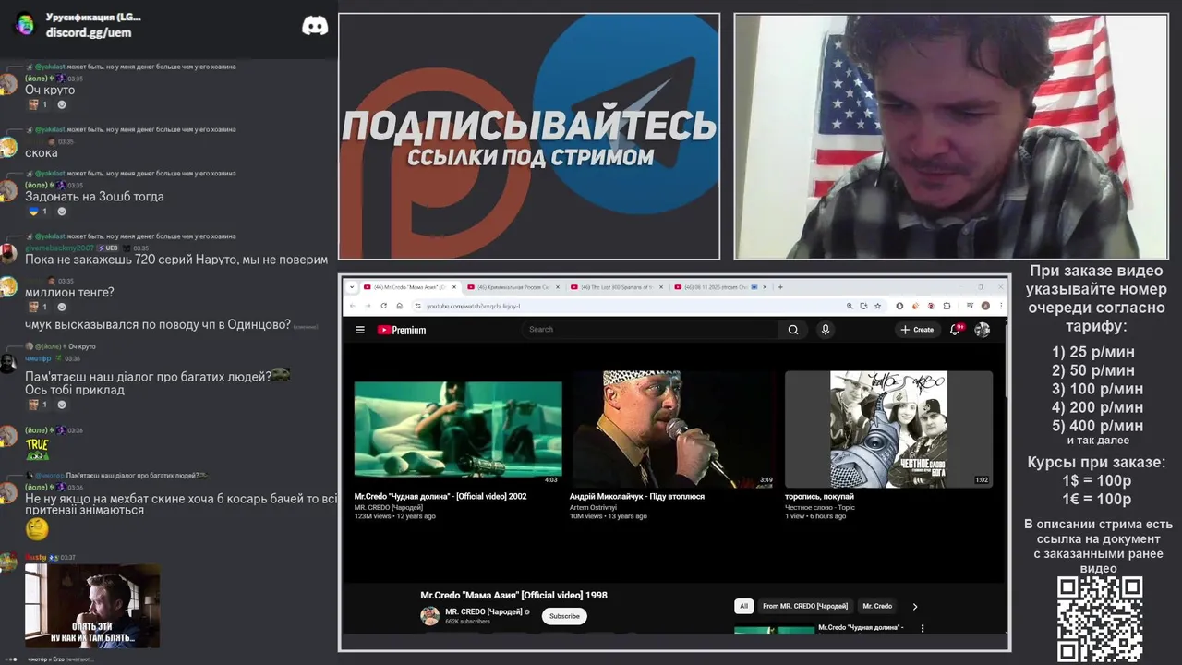Click the zoom magnifier icon in address bar
The height and width of the screenshot is (665, 1182).
tap(850, 306)
